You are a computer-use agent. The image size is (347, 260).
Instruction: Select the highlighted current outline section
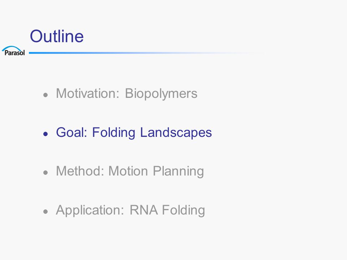[134, 133]
